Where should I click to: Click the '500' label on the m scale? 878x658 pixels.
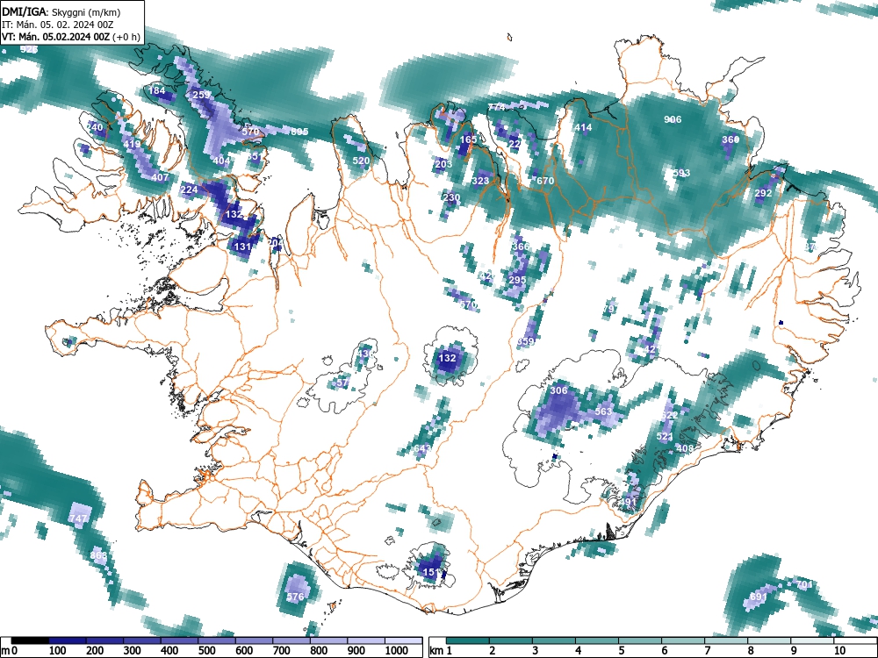(206, 651)
